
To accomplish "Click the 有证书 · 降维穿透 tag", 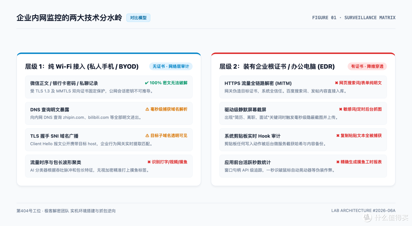I will 367,66.
